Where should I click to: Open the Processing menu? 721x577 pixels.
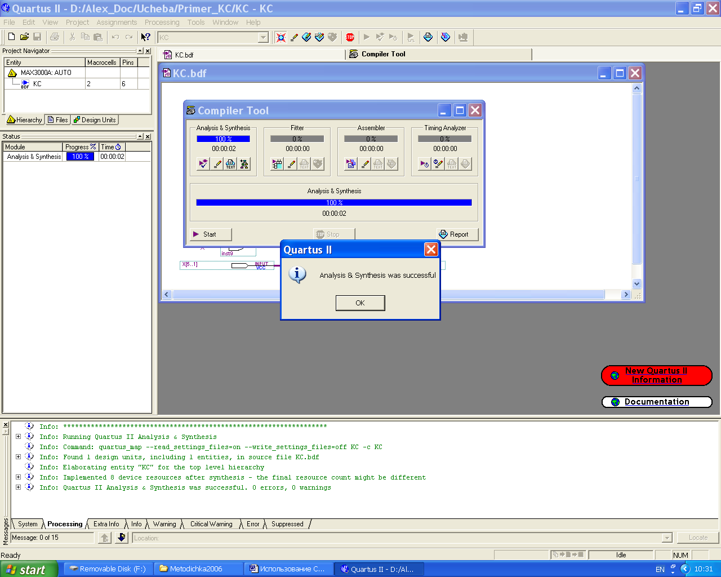pos(162,22)
